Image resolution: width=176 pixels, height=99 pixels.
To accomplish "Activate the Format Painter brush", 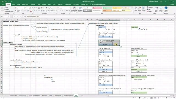I will coord(9,11).
